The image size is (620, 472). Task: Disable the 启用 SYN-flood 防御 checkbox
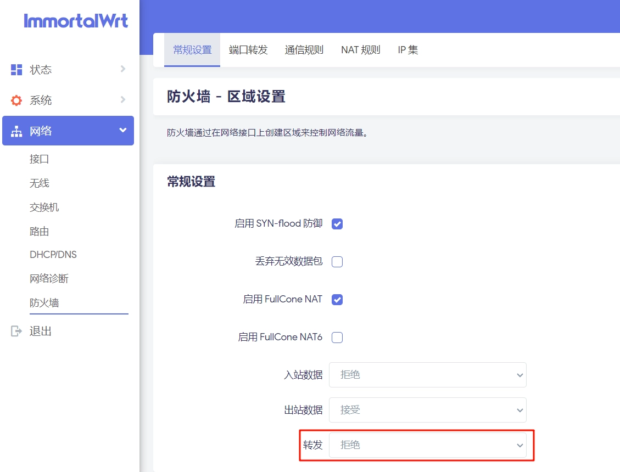coord(337,223)
